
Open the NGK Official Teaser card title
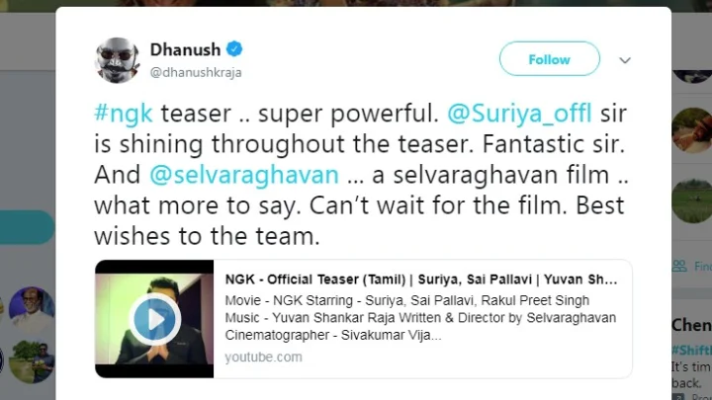tap(420, 279)
